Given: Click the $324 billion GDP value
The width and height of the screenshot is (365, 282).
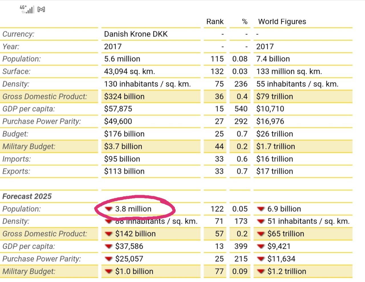Looking at the screenshot, I should pyautogui.click(x=124, y=96).
